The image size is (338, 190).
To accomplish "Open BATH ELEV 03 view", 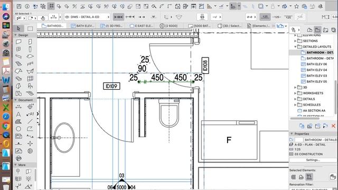I will tap(317, 75).
